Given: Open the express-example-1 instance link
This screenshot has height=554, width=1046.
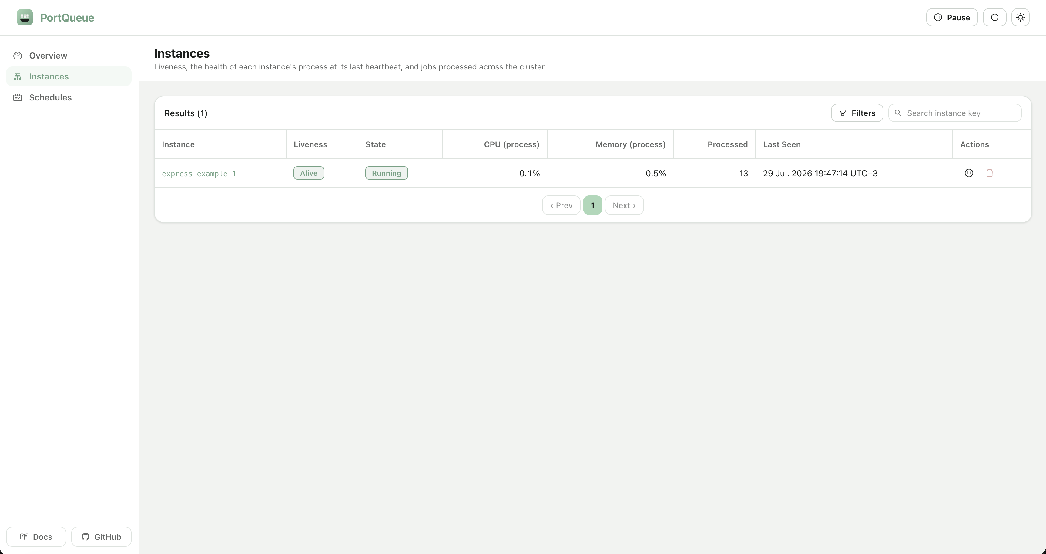Looking at the screenshot, I should [199, 174].
